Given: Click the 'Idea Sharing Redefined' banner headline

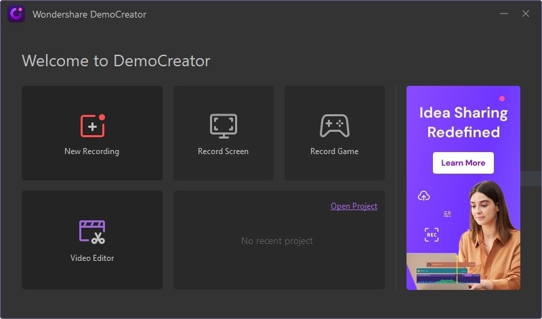Looking at the screenshot, I should click(x=463, y=122).
